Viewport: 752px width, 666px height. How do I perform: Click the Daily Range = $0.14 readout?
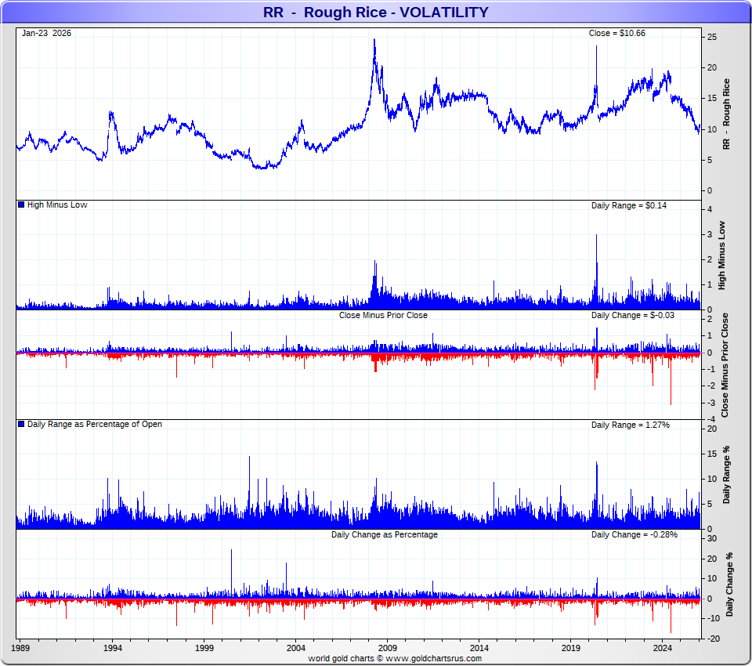629,205
